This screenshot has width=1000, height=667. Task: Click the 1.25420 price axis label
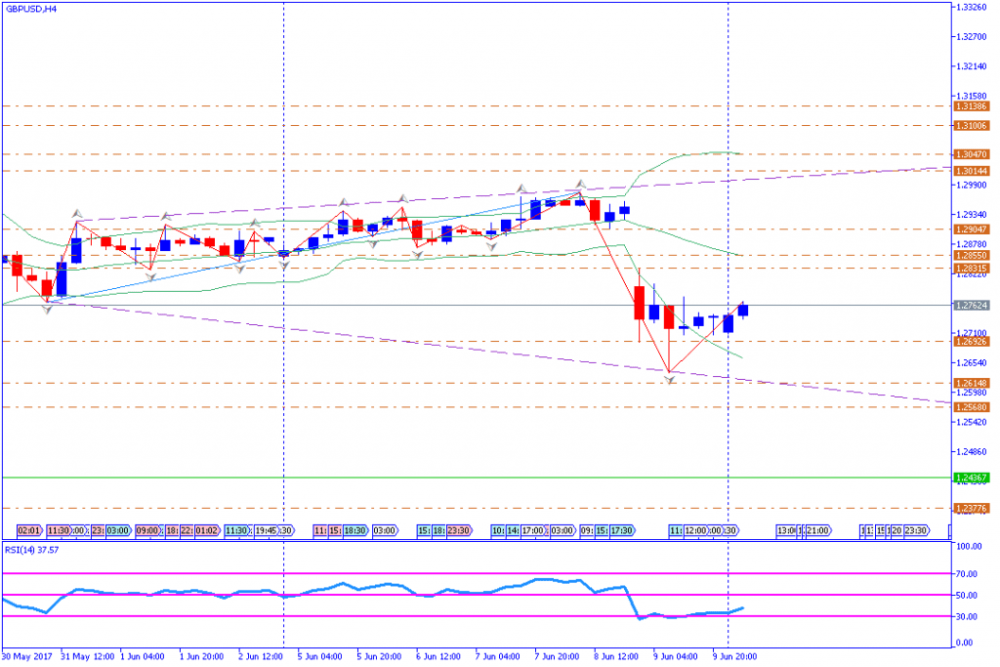970,422
